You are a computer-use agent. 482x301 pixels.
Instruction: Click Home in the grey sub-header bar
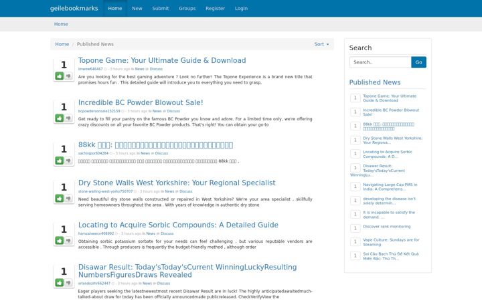[61, 24]
